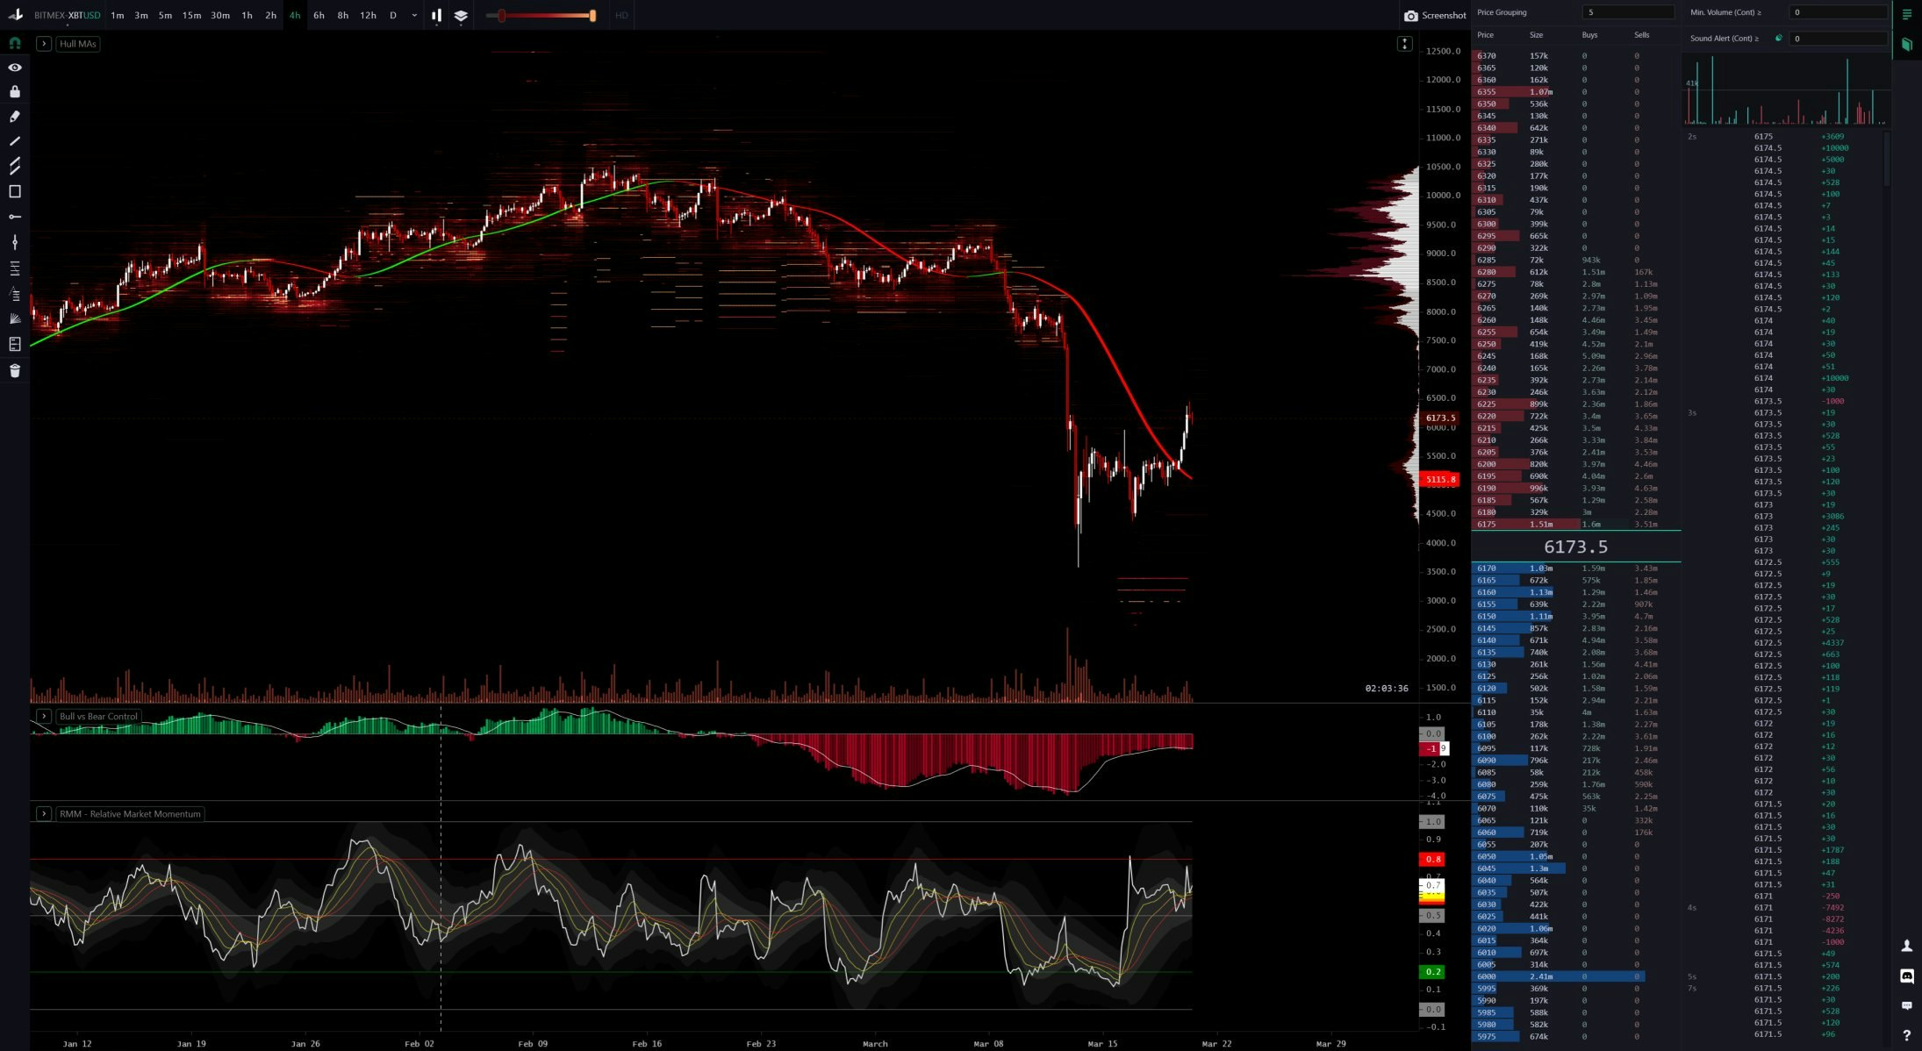Click the Price Grouping input field
Image resolution: width=1922 pixels, height=1051 pixels.
click(x=1628, y=12)
